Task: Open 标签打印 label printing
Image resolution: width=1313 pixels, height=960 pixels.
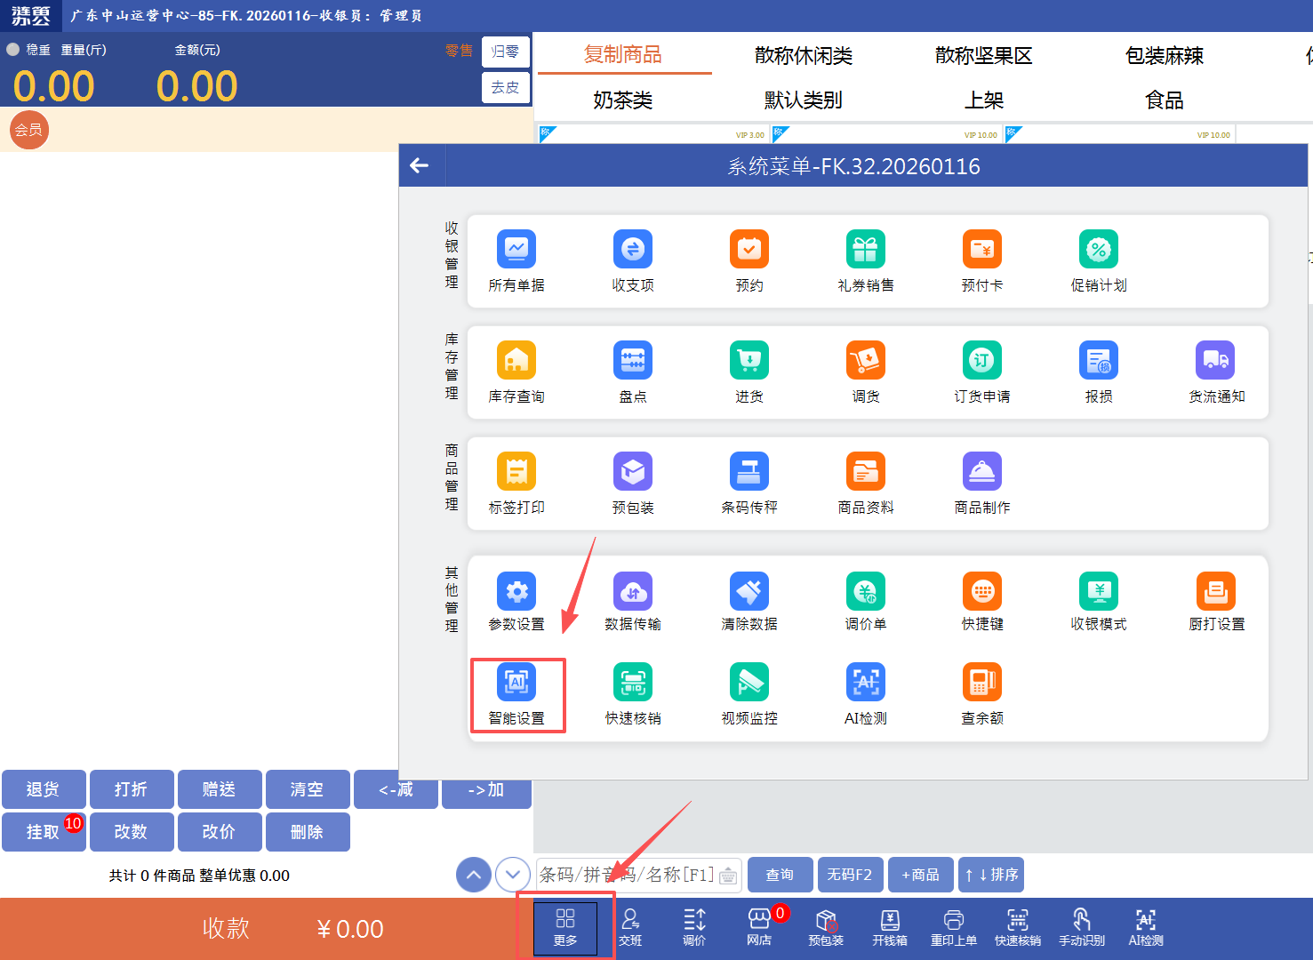Action: point(516,483)
